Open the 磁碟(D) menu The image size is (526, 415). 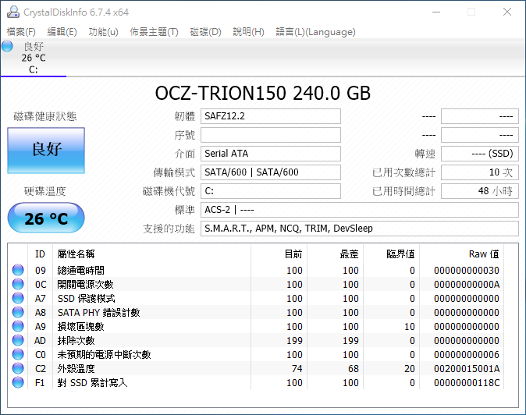[x=205, y=32]
